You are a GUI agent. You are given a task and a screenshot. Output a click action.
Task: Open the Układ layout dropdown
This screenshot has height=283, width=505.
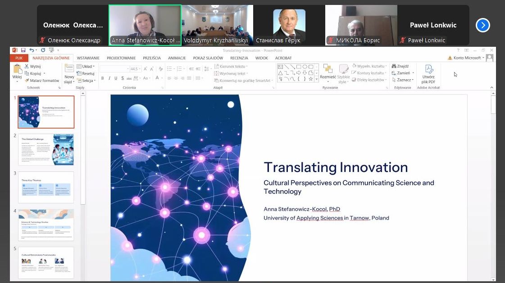[86, 67]
